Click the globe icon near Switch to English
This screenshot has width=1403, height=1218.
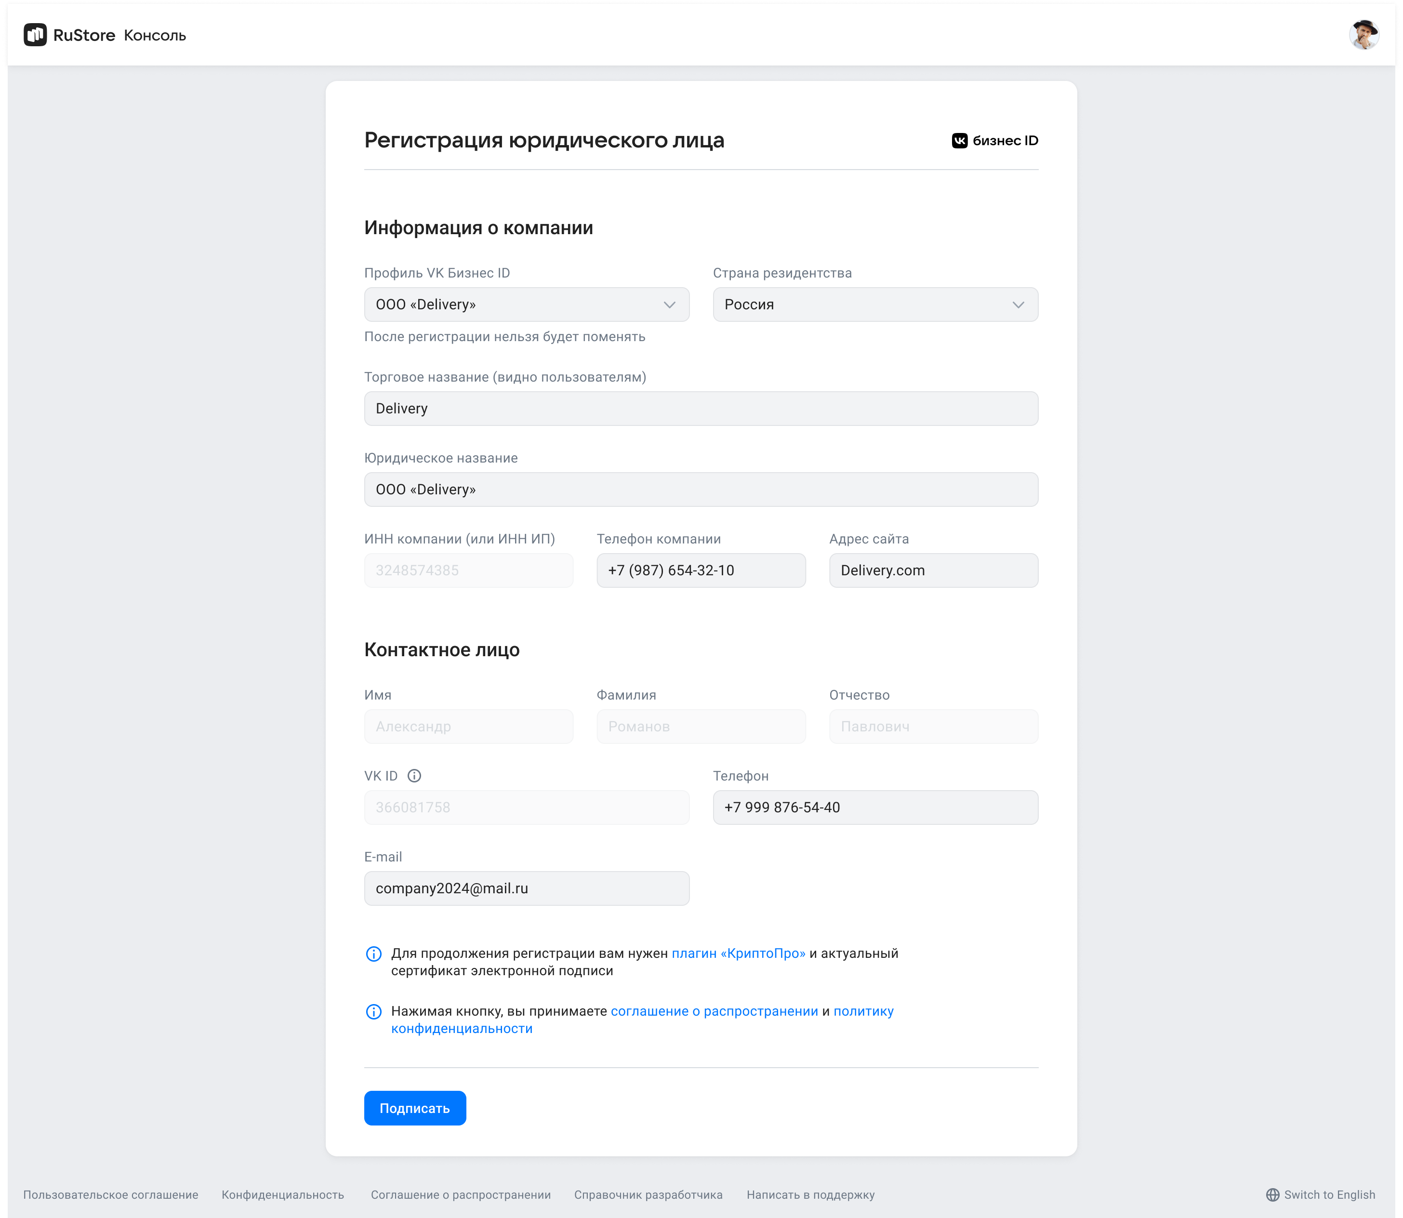point(1272,1195)
